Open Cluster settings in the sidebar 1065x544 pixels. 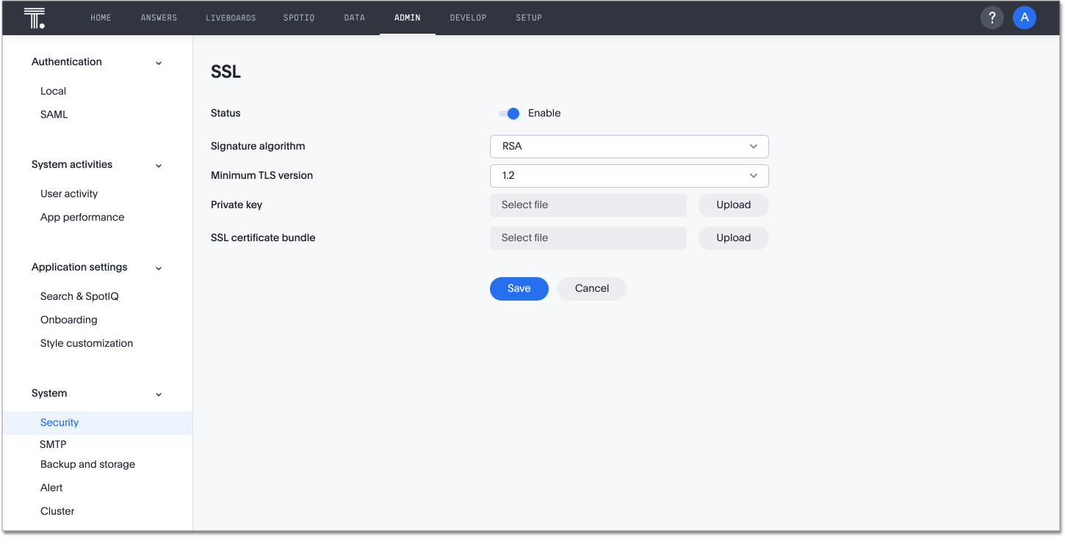(x=57, y=510)
